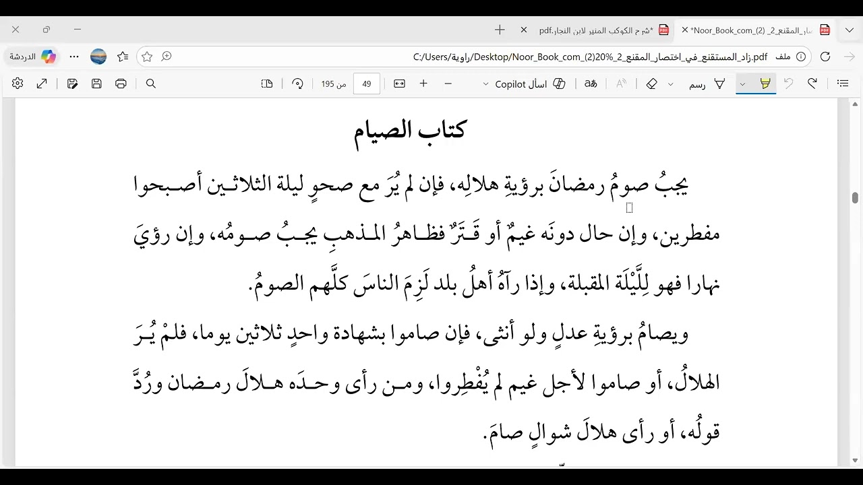Close the Noor_Book_com_(2) tab
This screenshot has height=485, width=863.
point(685,30)
